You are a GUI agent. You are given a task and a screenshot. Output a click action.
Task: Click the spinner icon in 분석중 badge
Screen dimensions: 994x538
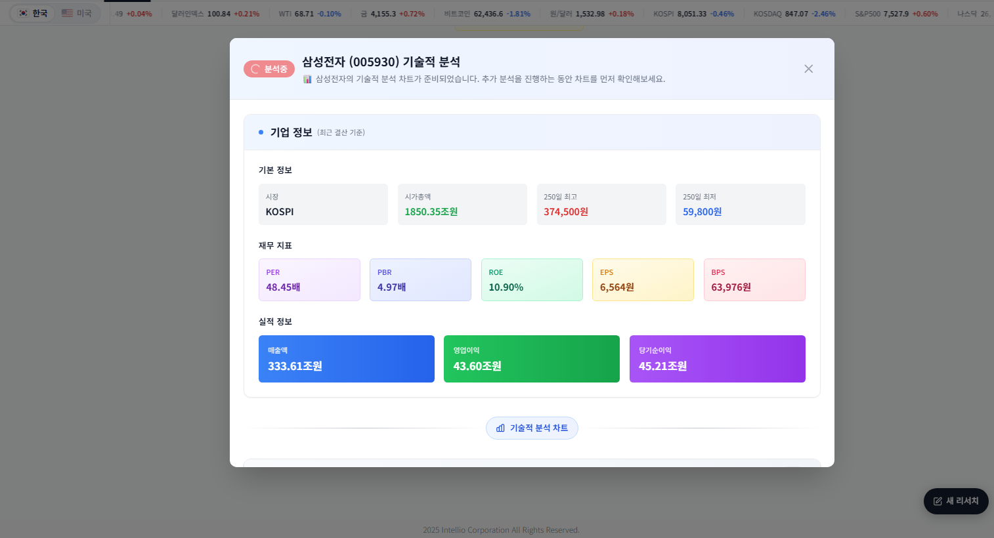coord(255,69)
